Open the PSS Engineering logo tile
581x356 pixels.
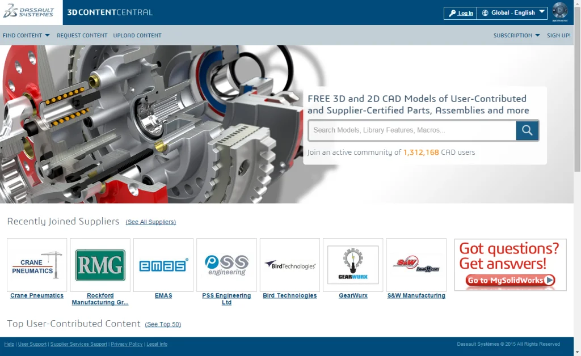pyautogui.click(x=226, y=265)
